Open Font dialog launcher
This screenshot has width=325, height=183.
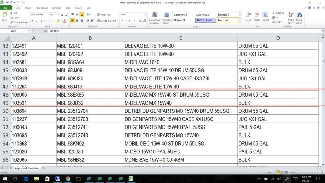[x=68, y=27]
